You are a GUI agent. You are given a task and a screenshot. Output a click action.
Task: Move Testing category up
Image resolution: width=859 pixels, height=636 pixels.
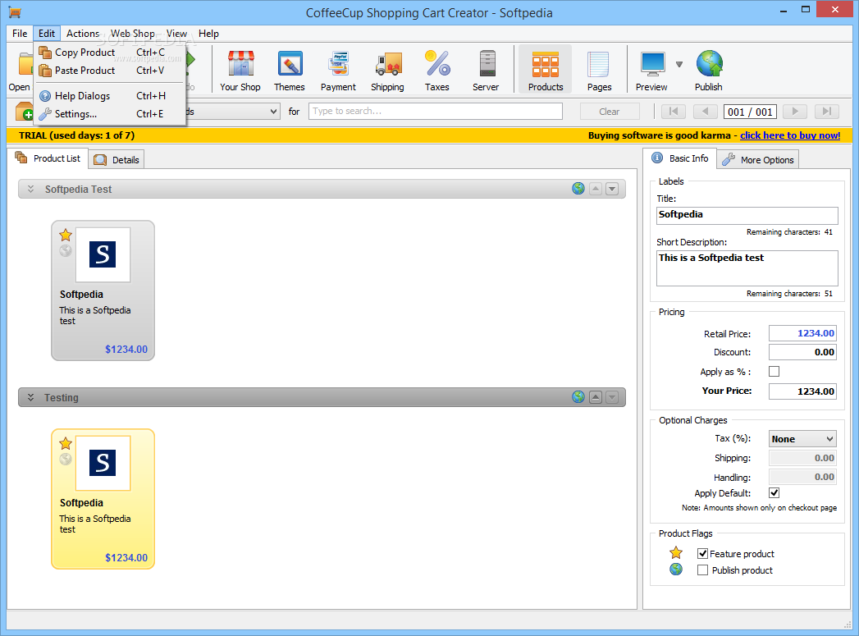click(596, 397)
